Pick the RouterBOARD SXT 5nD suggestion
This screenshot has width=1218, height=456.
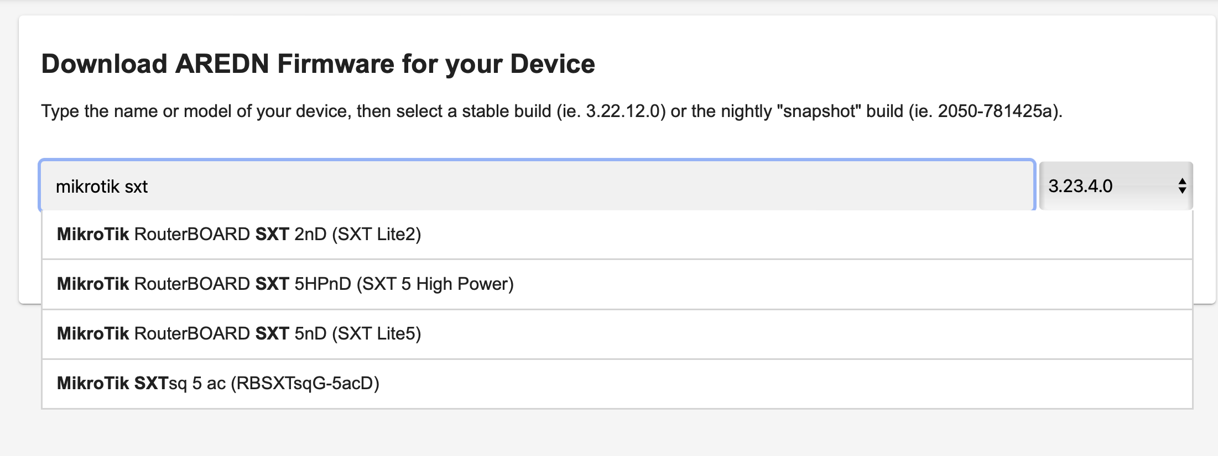pos(239,334)
